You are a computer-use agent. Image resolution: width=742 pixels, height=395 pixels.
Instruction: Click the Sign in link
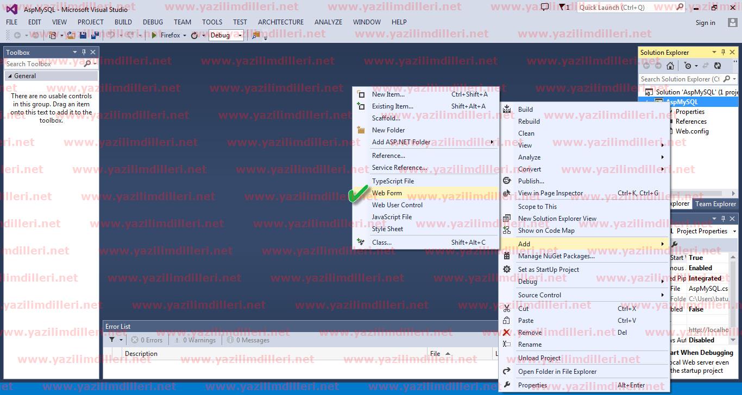(x=705, y=23)
